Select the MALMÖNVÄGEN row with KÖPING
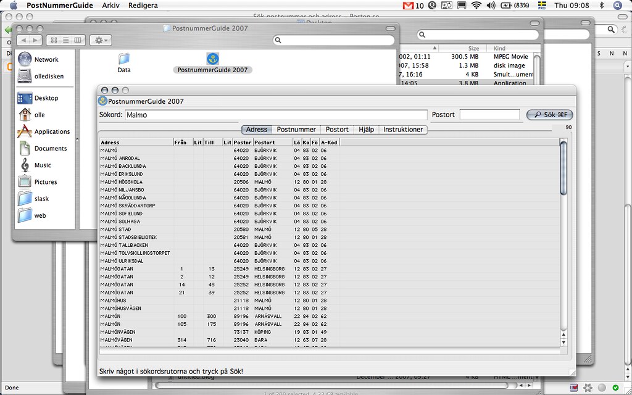The height and width of the screenshot is (395, 632). [330, 332]
